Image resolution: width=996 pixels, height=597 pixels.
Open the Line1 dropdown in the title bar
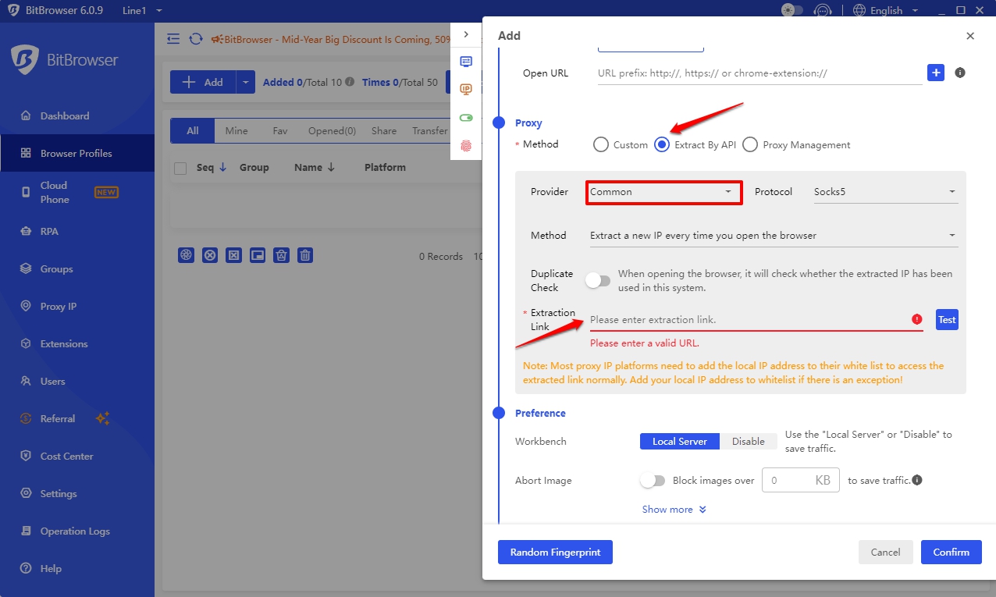pos(143,11)
